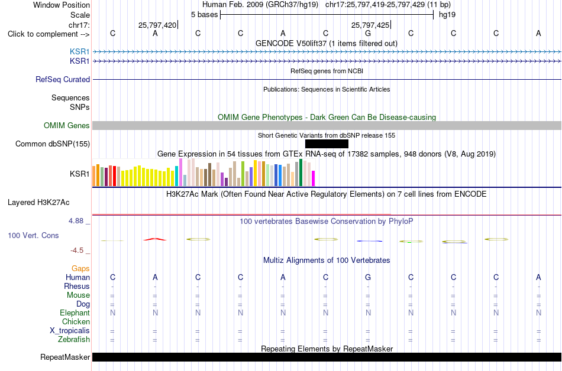Screen dimensions: 562x371
Task: Click the RefSeq Curated intron line
Action: [x=327, y=79]
